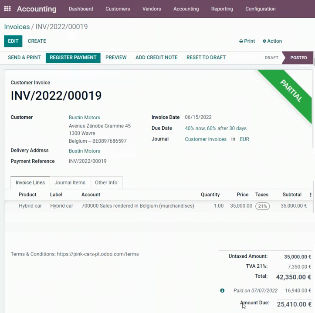
Task: Click the Action gear icon
Action: (264, 41)
